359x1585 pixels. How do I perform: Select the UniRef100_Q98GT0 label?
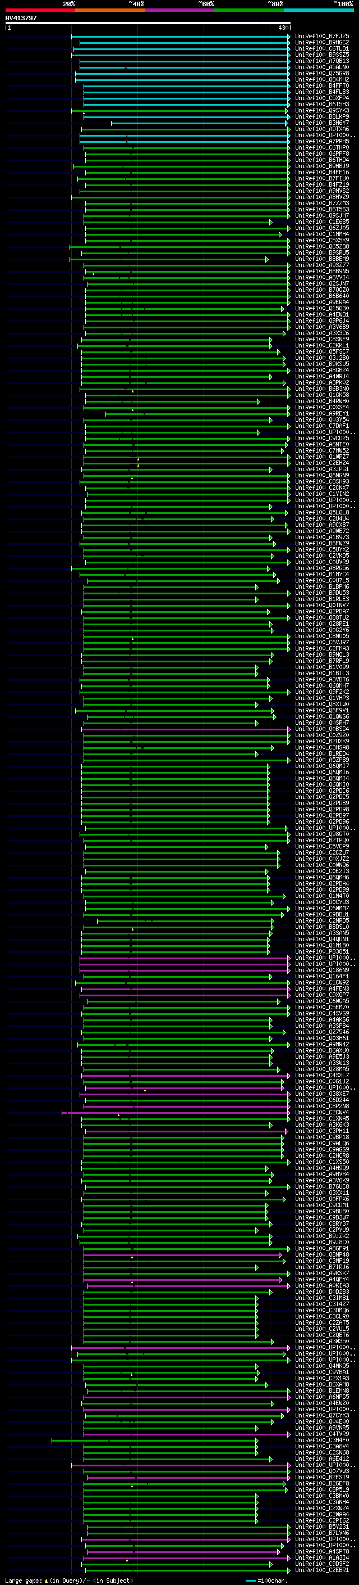tap(322, 834)
